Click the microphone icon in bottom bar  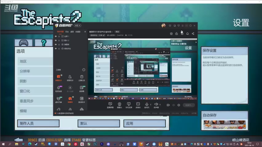point(147,104)
